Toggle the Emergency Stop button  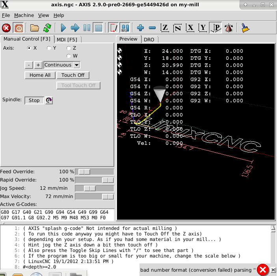coord(6,28)
